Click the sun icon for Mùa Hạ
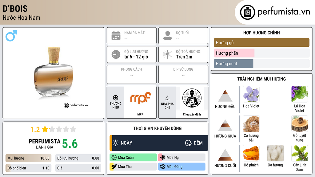 coord(163,158)
